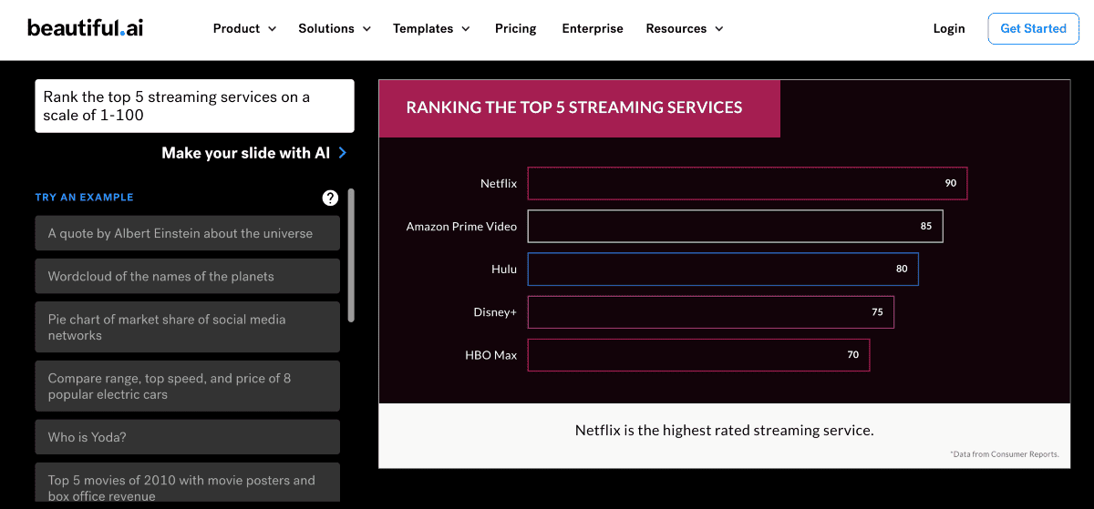
Task: Click the beautiful.ai logo
Action: (85, 28)
